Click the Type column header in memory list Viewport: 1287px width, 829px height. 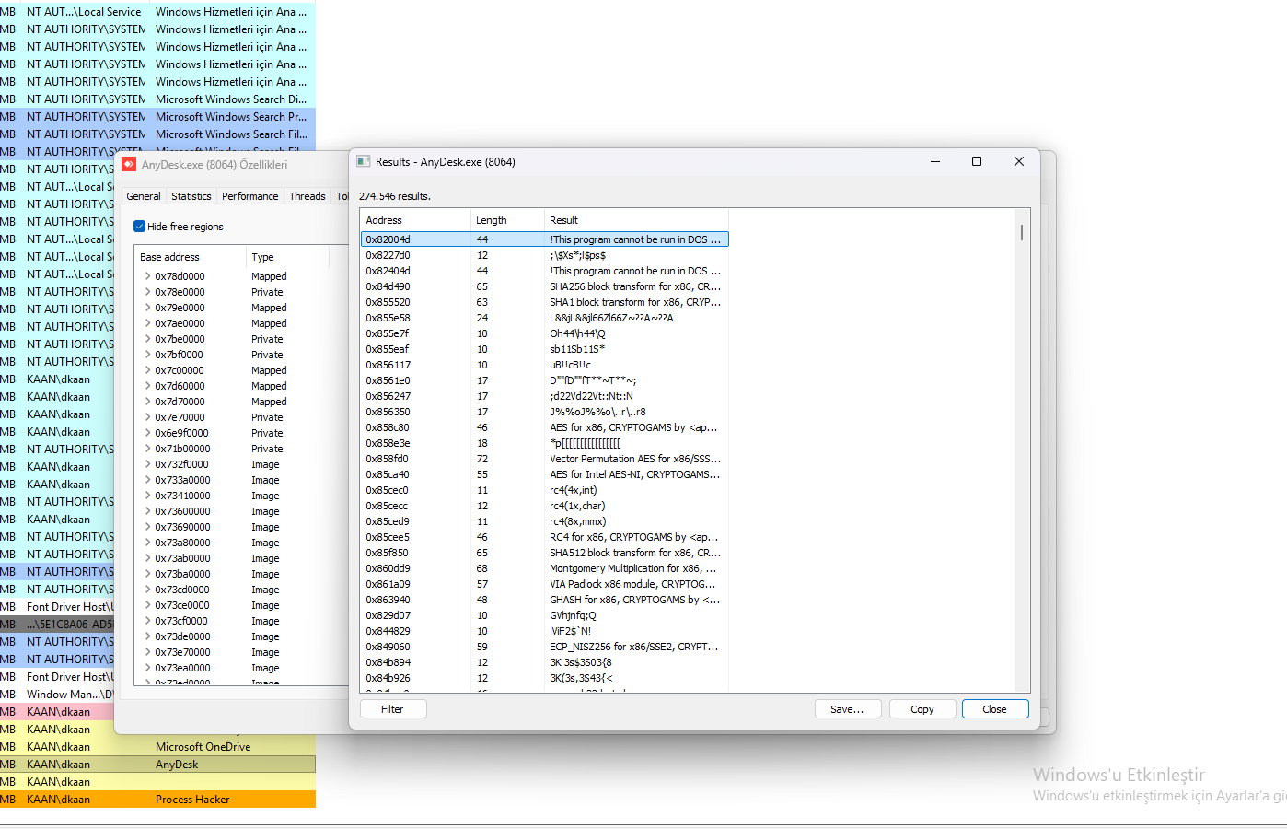click(287, 257)
